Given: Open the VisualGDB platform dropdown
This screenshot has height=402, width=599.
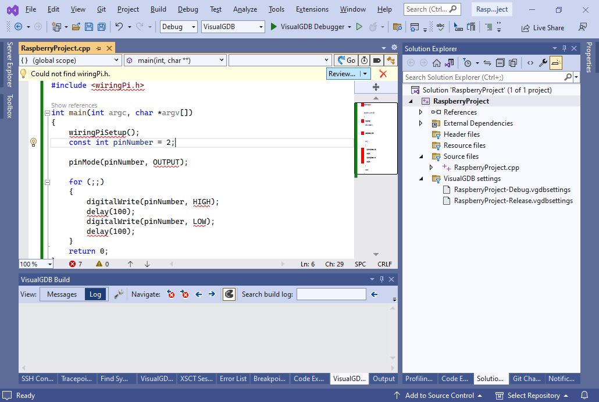Looking at the screenshot, I should pyautogui.click(x=233, y=27).
